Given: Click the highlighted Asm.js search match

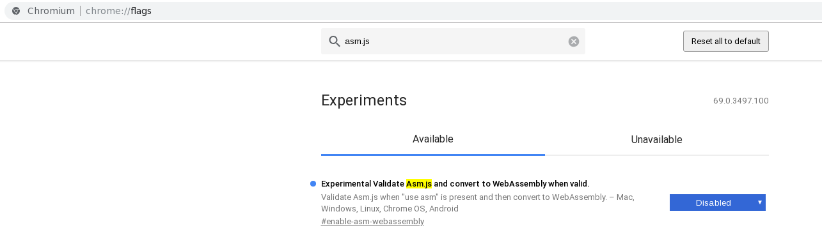Looking at the screenshot, I should (x=419, y=184).
